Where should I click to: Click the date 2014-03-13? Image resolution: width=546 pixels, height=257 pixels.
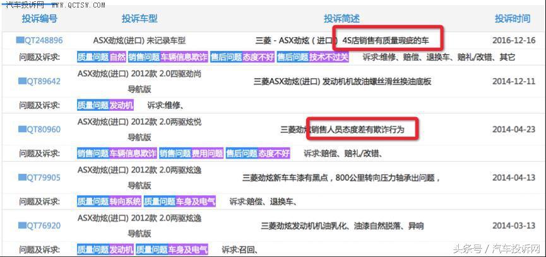coord(514,226)
